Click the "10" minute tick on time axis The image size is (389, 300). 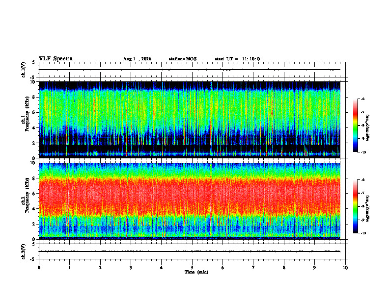click(345, 268)
